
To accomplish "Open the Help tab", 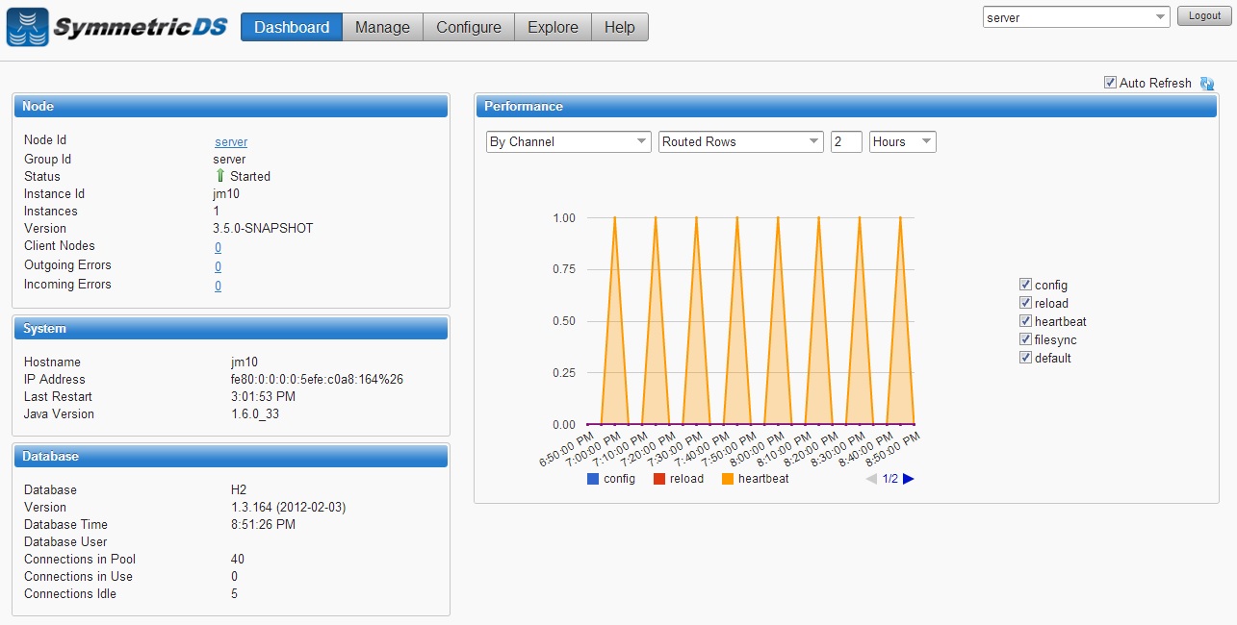I will click(x=620, y=27).
